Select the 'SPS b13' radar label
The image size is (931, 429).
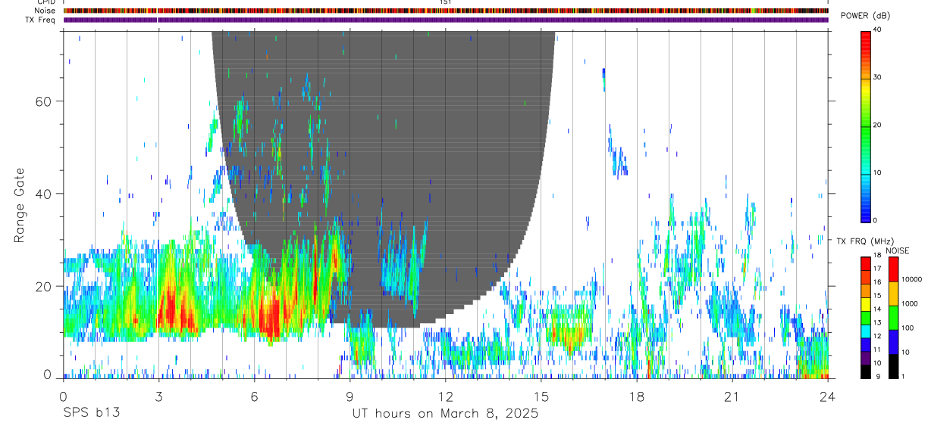(91, 414)
